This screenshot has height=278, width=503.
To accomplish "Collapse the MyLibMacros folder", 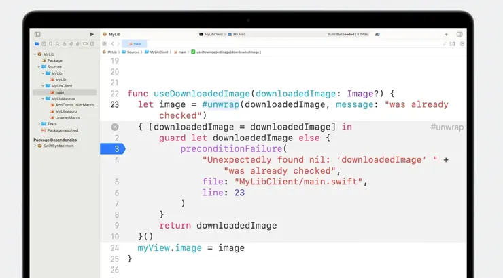I will [43, 98].
